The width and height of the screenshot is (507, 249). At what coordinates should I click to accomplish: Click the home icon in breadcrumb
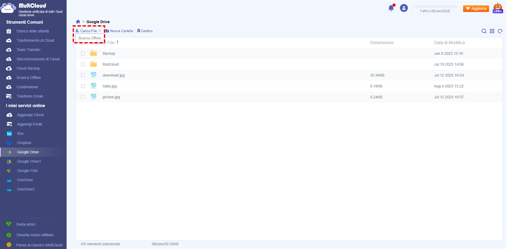click(x=78, y=21)
